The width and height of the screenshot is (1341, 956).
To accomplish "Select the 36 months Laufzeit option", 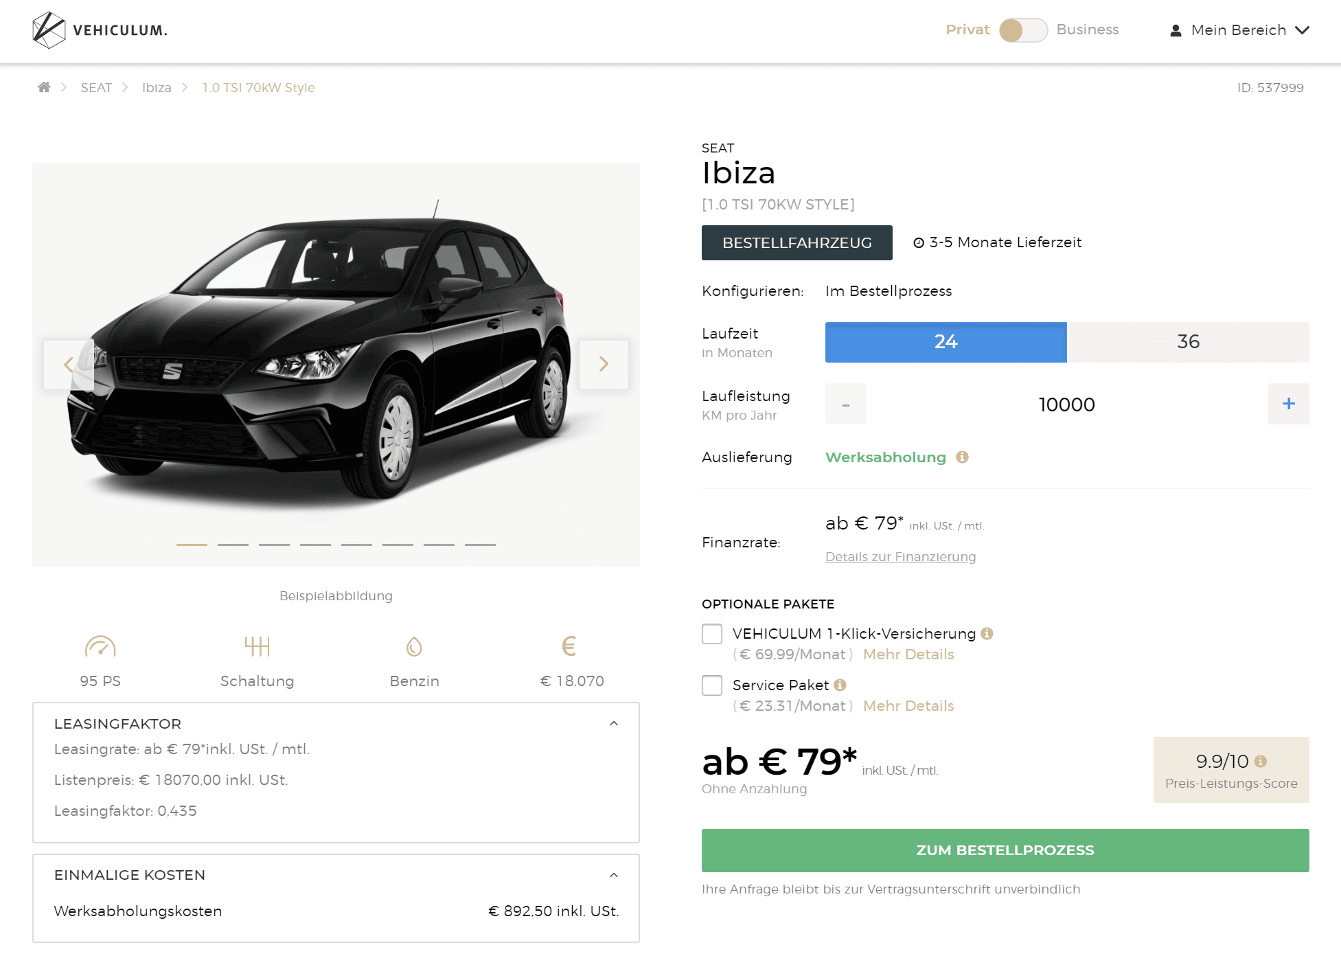I will point(1189,342).
